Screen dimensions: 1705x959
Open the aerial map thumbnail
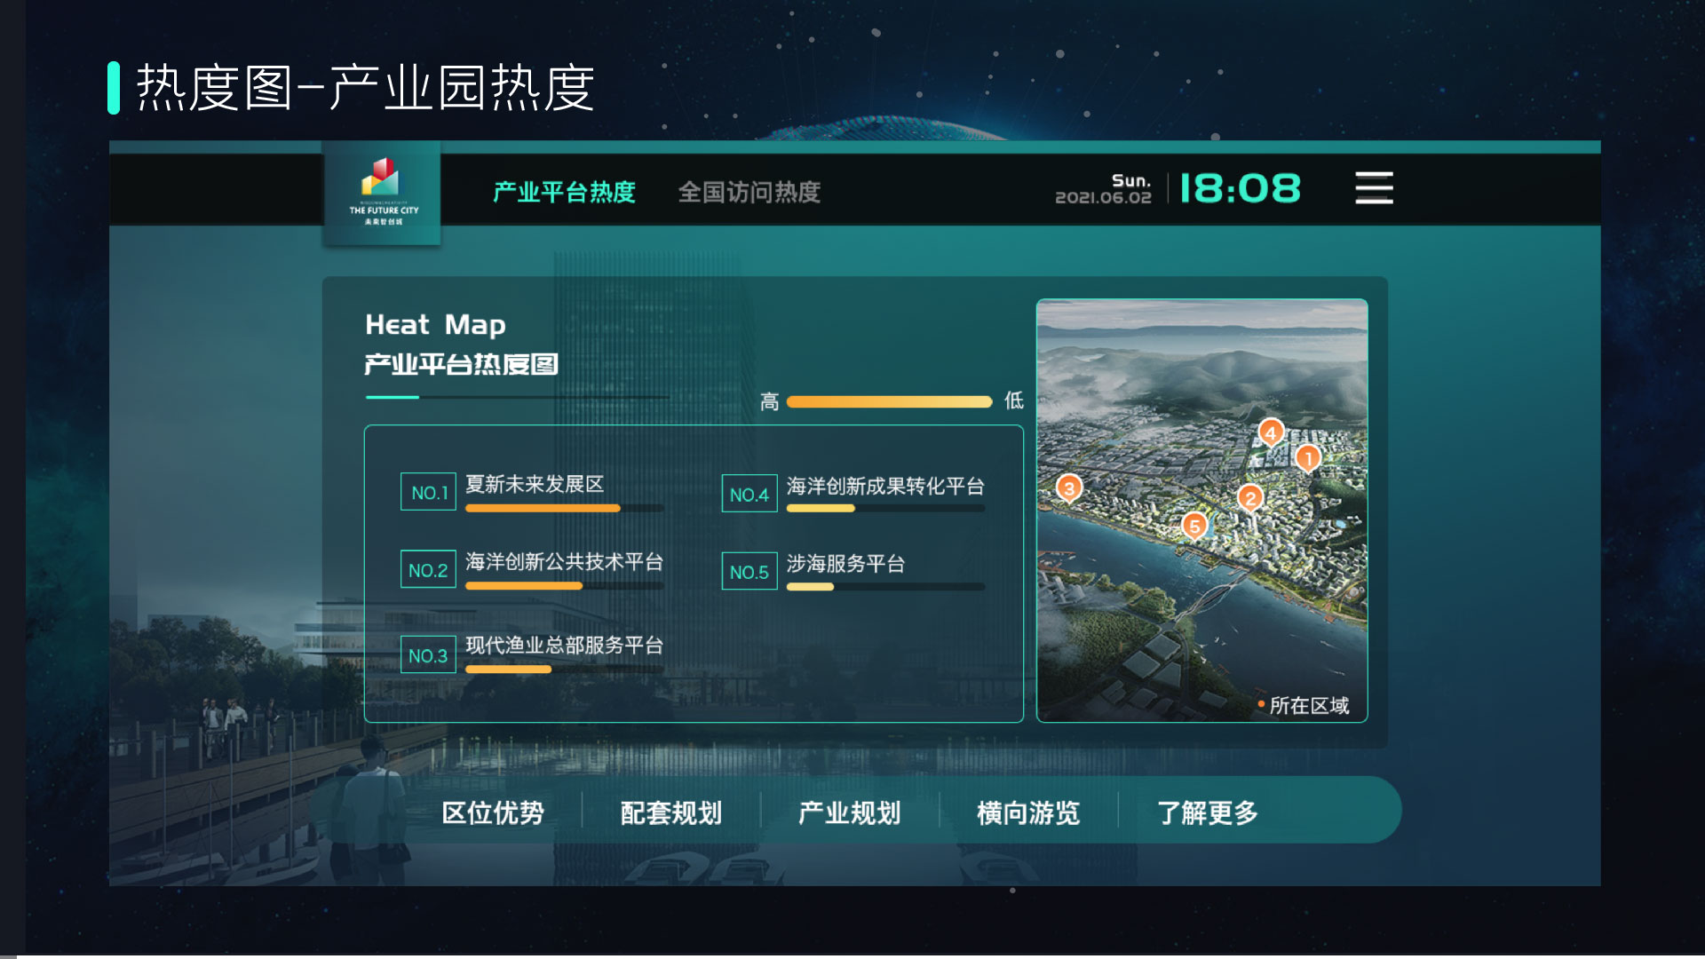pos(1203,511)
